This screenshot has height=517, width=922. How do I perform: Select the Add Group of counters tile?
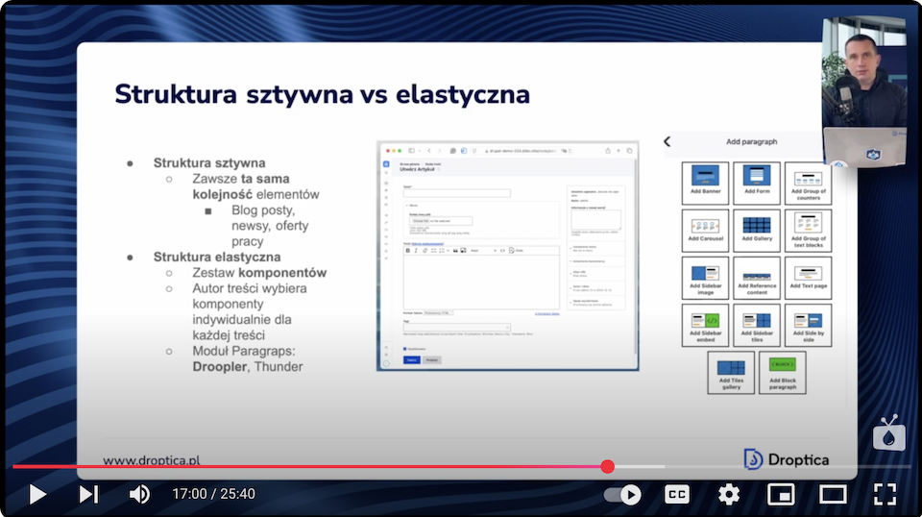tap(808, 183)
